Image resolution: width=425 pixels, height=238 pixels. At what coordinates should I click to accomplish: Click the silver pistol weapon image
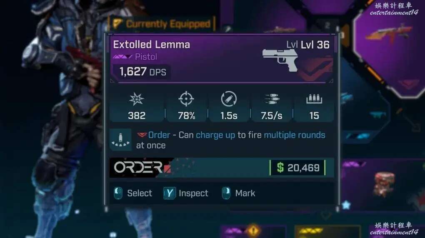tap(280, 60)
